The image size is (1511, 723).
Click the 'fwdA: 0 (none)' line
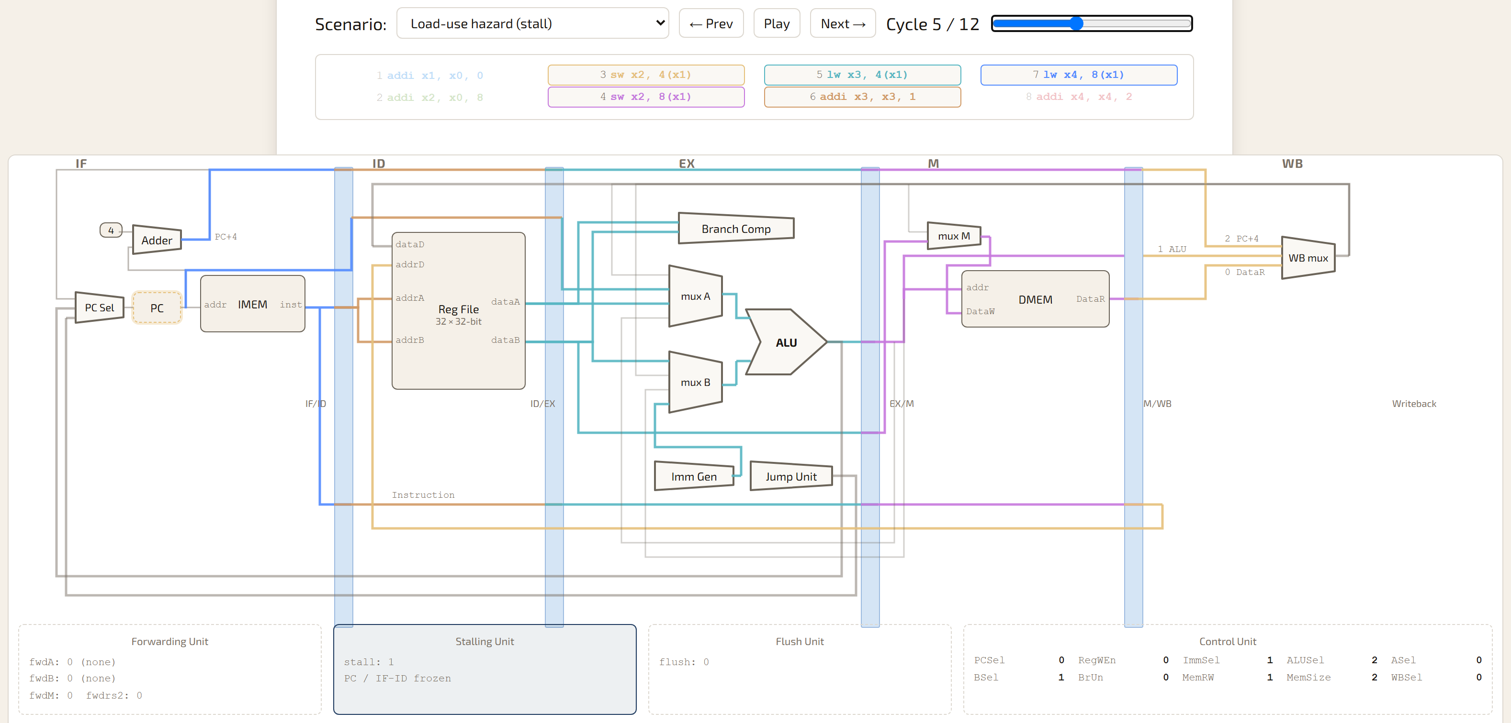click(x=73, y=661)
